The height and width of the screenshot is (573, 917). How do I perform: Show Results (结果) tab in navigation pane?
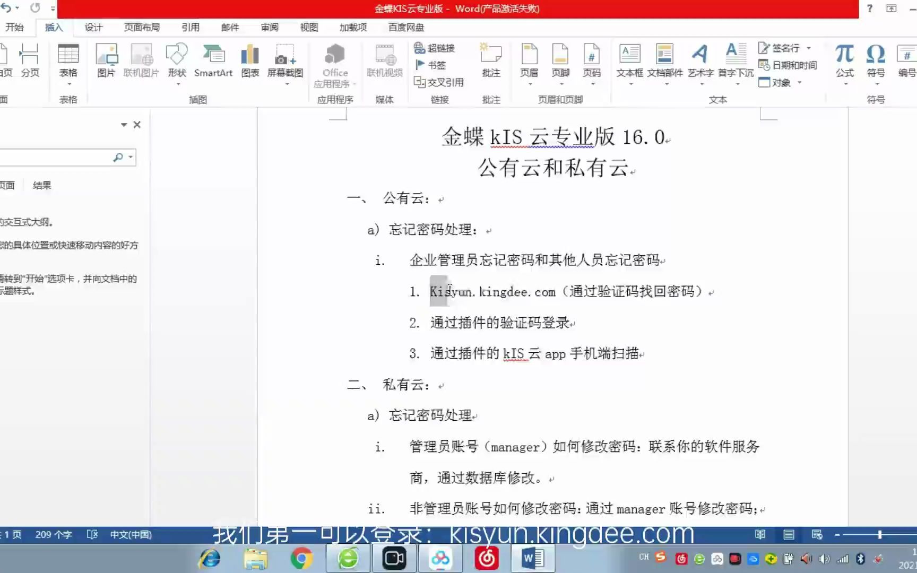[42, 185]
